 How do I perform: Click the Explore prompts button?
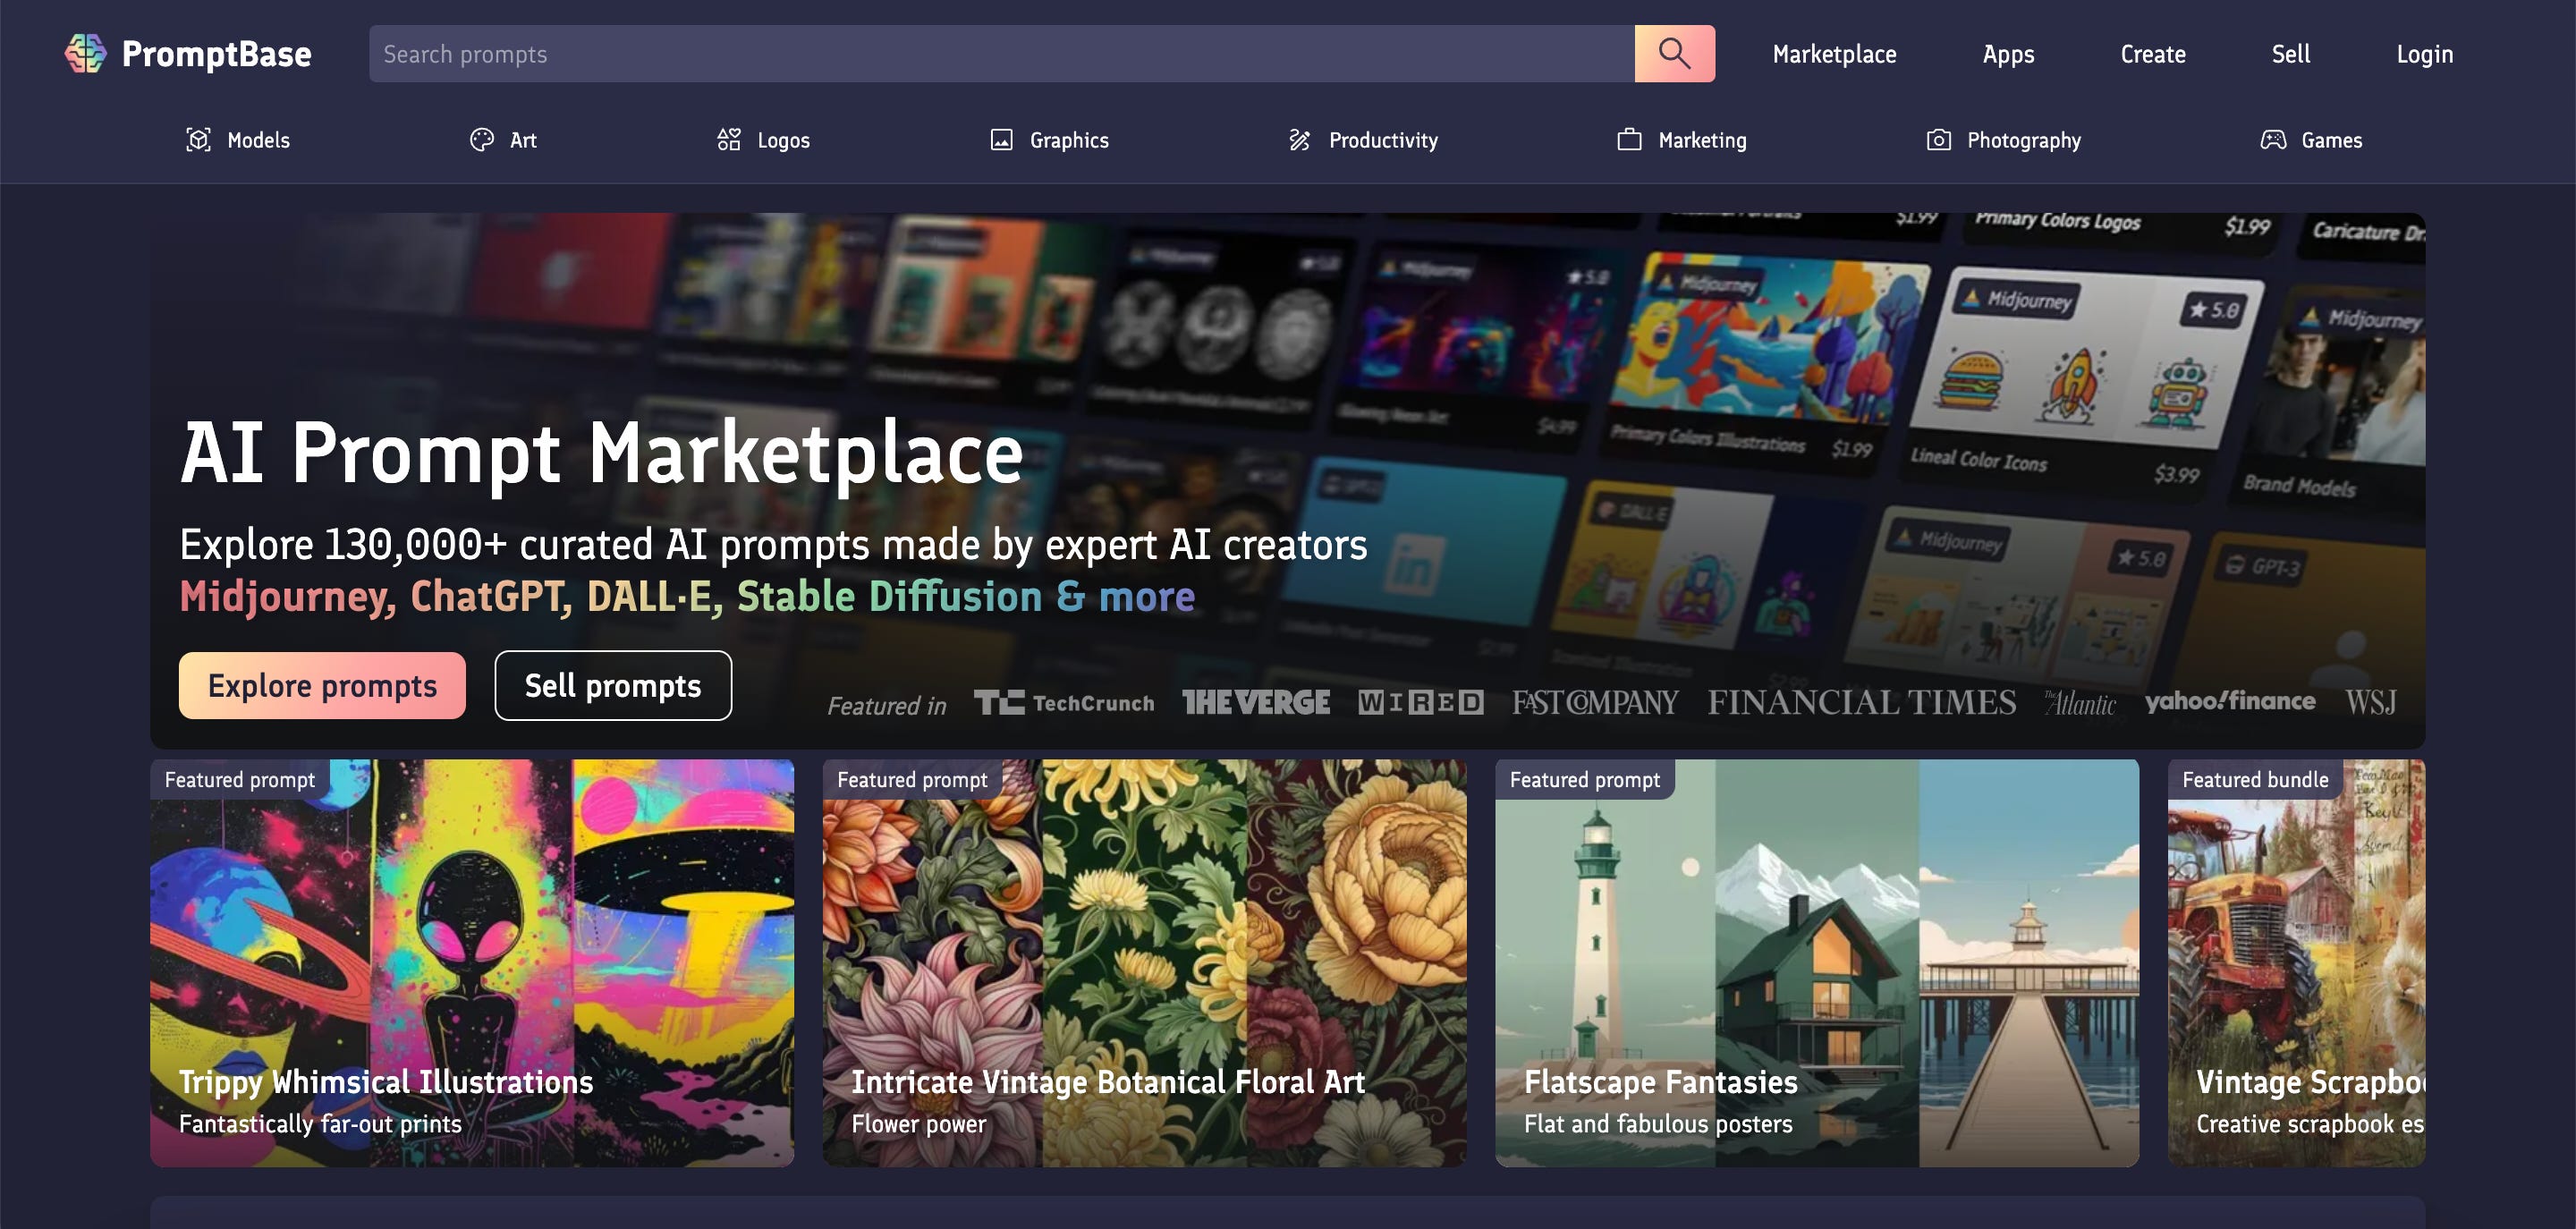[322, 685]
